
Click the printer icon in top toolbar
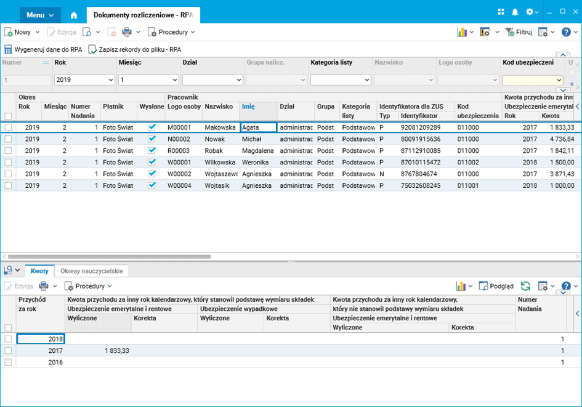tap(126, 32)
